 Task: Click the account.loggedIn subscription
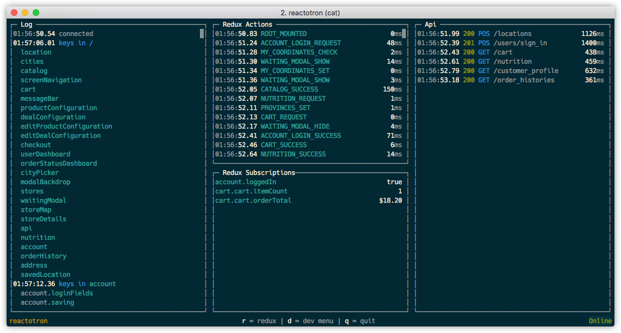308,182
